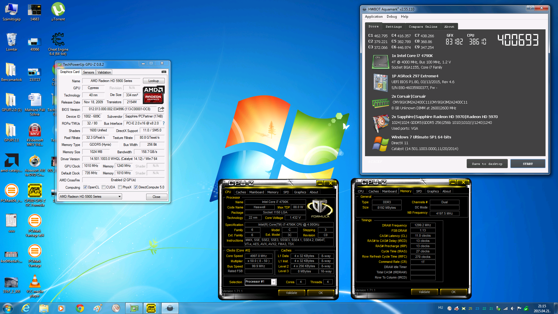This screenshot has height=314, width=558.
Task: Open the Aquamark Application menu
Action: tap(374, 17)
